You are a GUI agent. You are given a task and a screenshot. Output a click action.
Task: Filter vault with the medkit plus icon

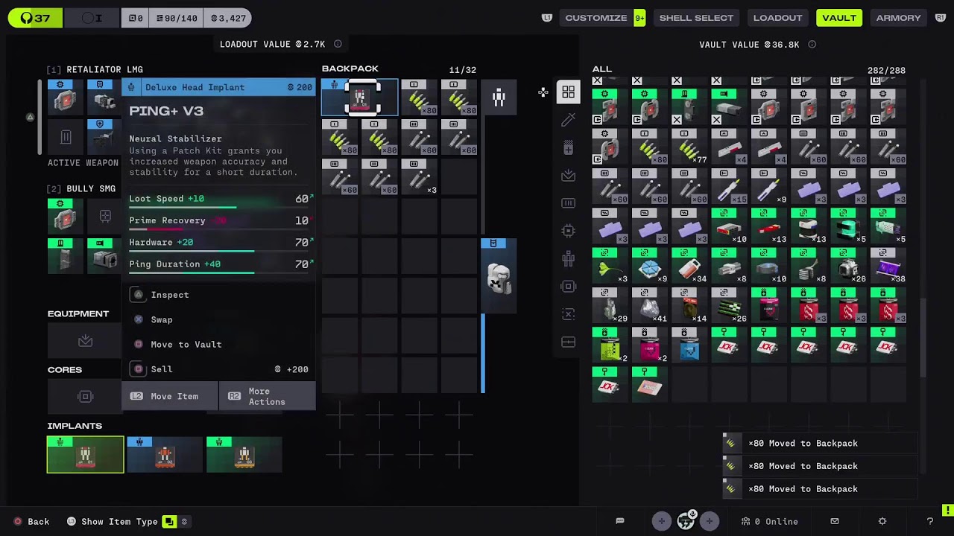568,148
